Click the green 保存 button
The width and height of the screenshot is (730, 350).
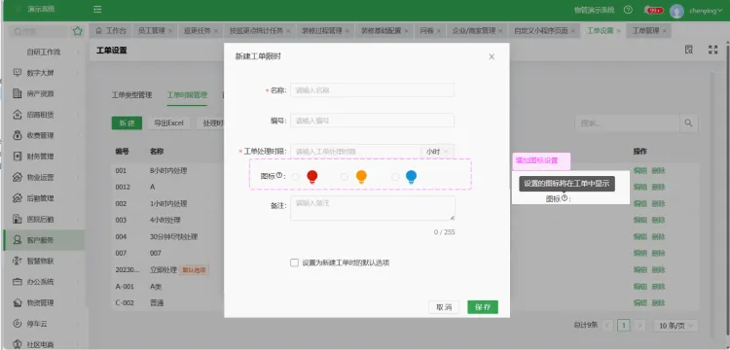[483, 307]
